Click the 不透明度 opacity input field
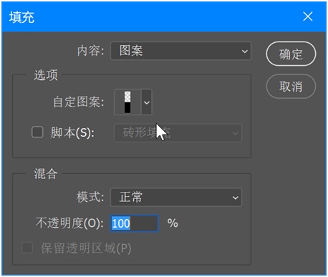 (x=134, y=223)
